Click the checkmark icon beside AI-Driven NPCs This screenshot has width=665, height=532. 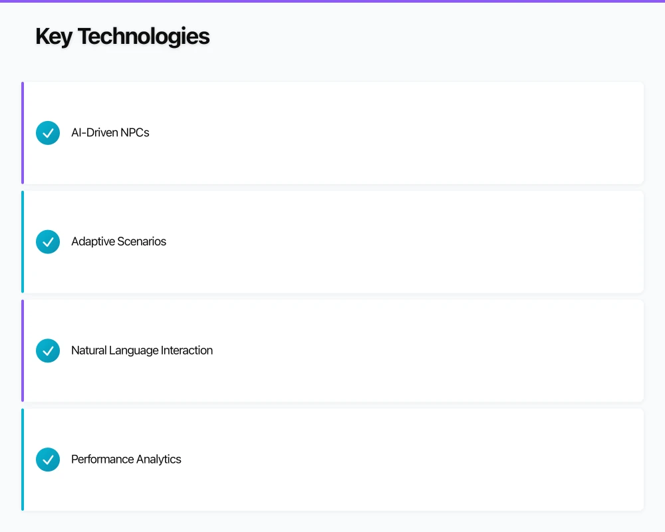[48, 133]
